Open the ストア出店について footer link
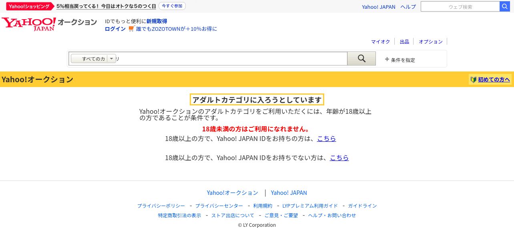 (233, 215)
